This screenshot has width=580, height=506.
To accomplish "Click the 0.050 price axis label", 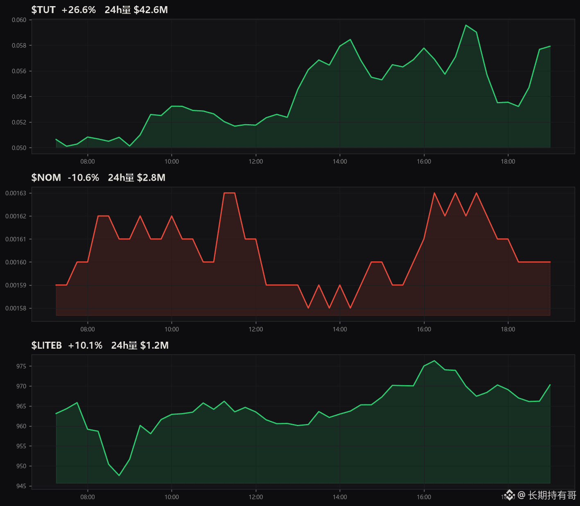I will [19, 148].
